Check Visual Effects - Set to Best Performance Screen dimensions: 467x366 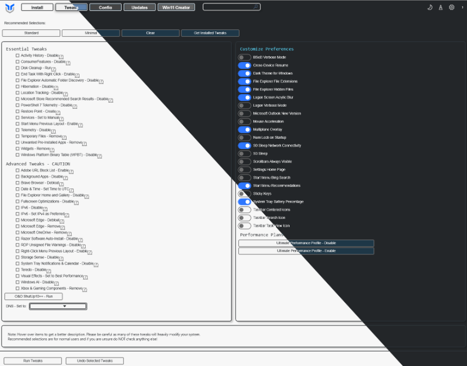click(17, 276)
